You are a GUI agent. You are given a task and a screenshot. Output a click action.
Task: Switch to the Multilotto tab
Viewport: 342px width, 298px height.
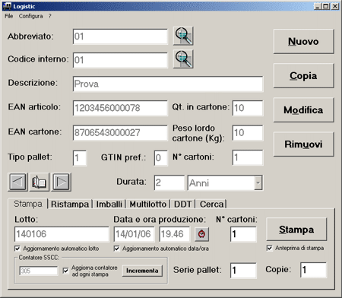coord(148,204)
